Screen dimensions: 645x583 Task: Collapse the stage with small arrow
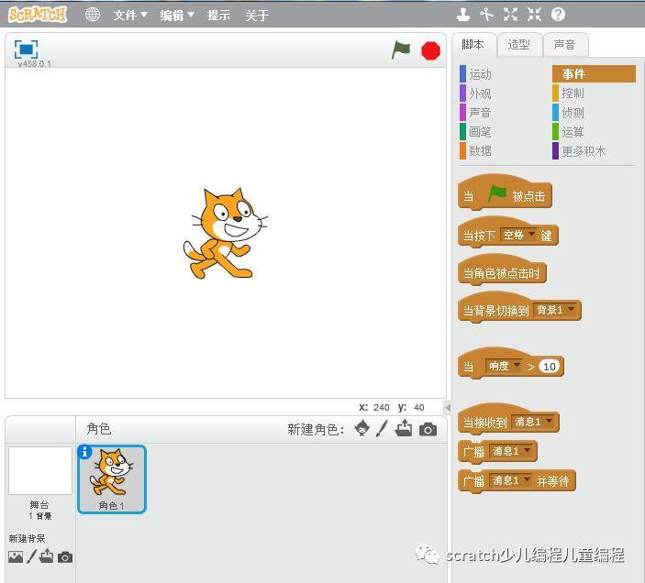click(448, 408)
